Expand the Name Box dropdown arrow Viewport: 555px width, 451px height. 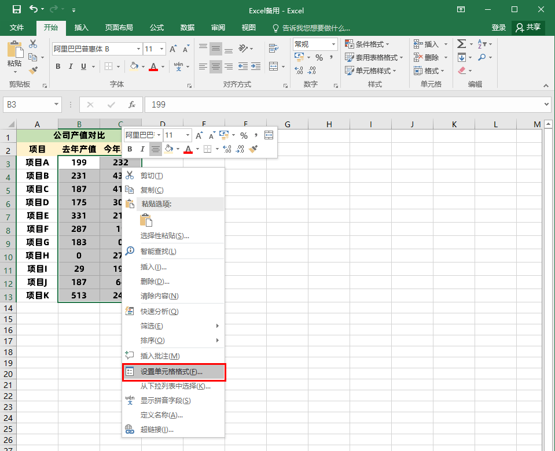(x=57, y=105)
